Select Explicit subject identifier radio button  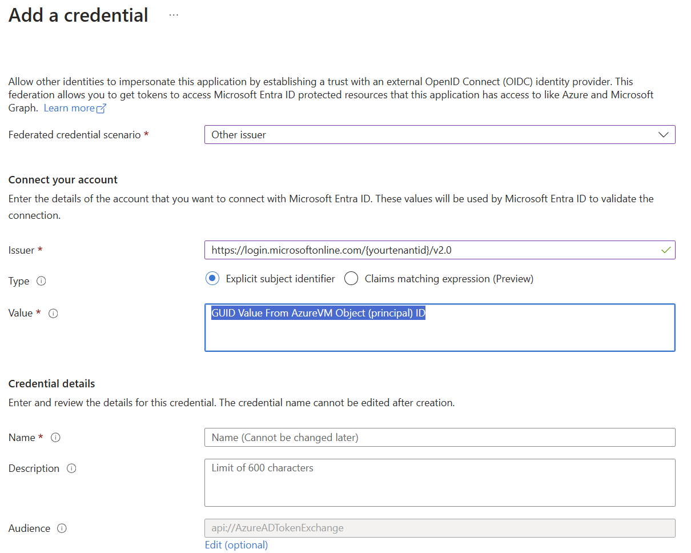(212, 279)
